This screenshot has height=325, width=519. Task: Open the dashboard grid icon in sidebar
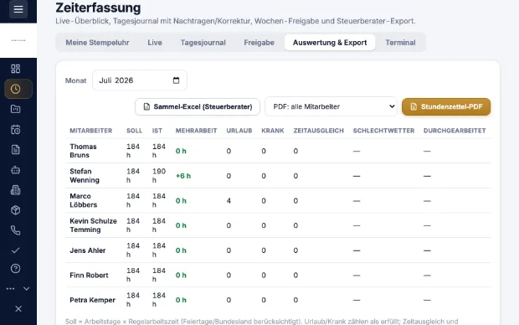click(16, 69)
